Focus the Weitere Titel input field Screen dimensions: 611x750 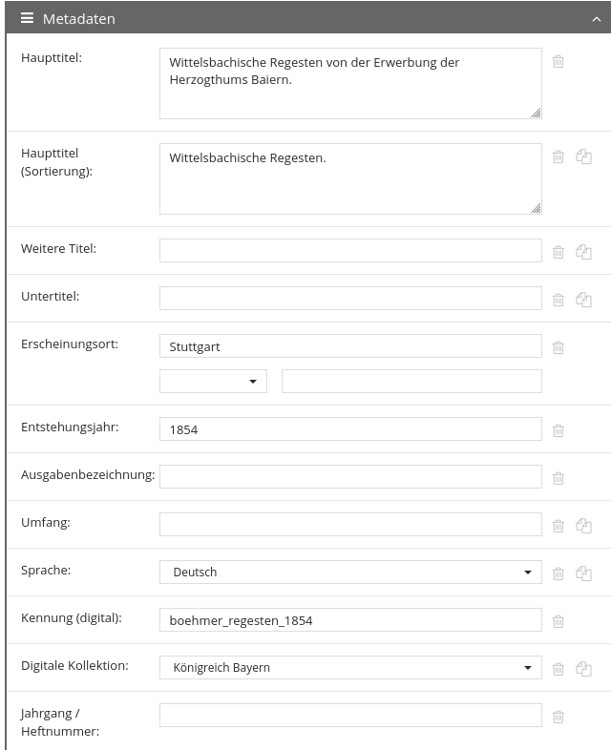coord(350,251)
